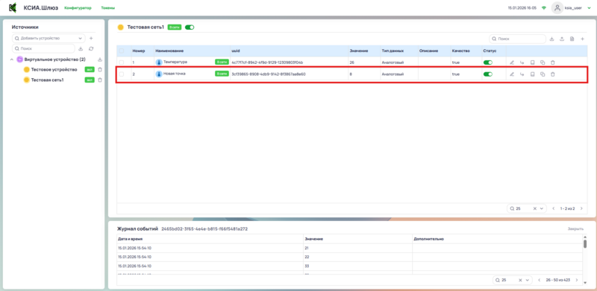Check the Температура row checkbox
This screenshot has width=597, height=291.
122,63
